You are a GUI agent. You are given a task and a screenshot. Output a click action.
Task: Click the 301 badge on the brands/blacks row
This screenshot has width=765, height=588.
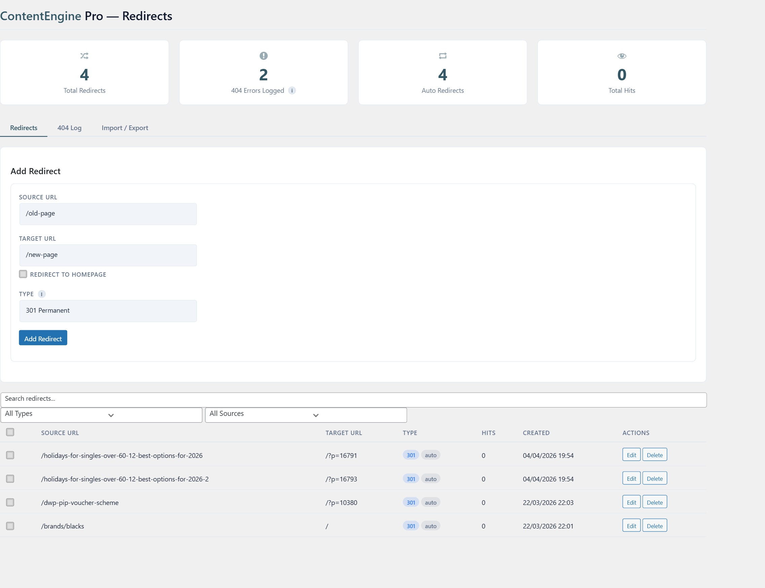click(410, 526)
